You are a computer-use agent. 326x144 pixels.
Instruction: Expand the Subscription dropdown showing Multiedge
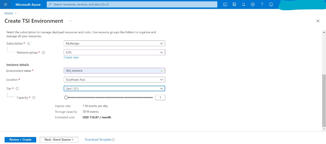114,43
